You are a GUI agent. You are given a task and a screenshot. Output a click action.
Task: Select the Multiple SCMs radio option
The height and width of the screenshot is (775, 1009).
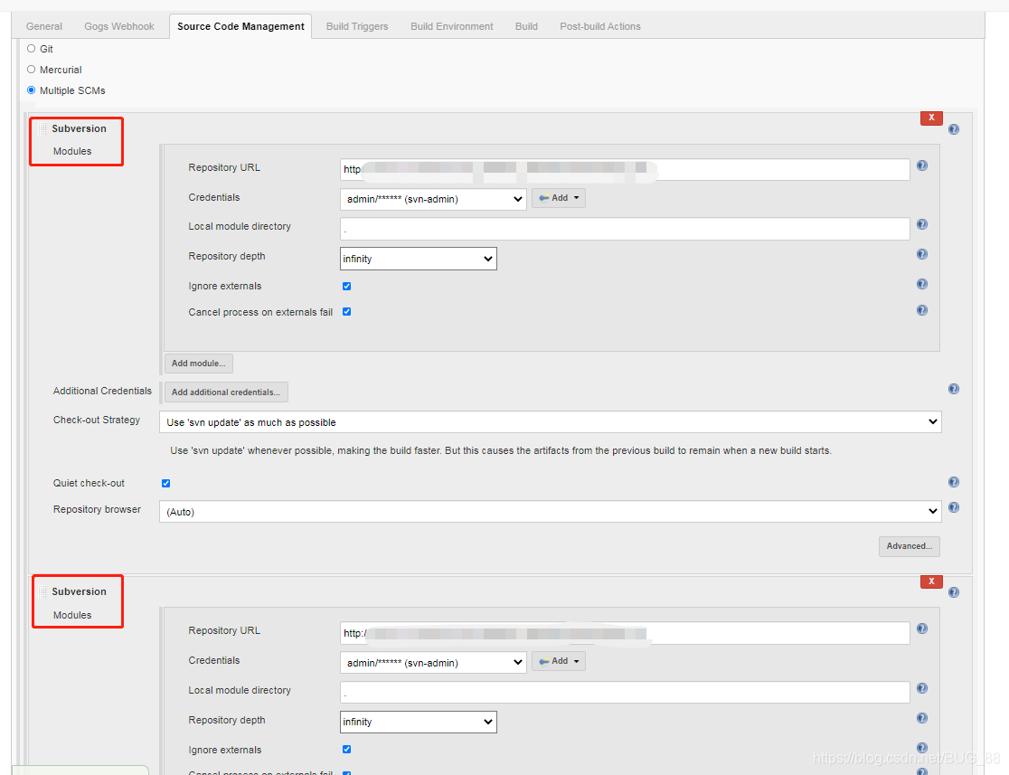pos(31,90)
